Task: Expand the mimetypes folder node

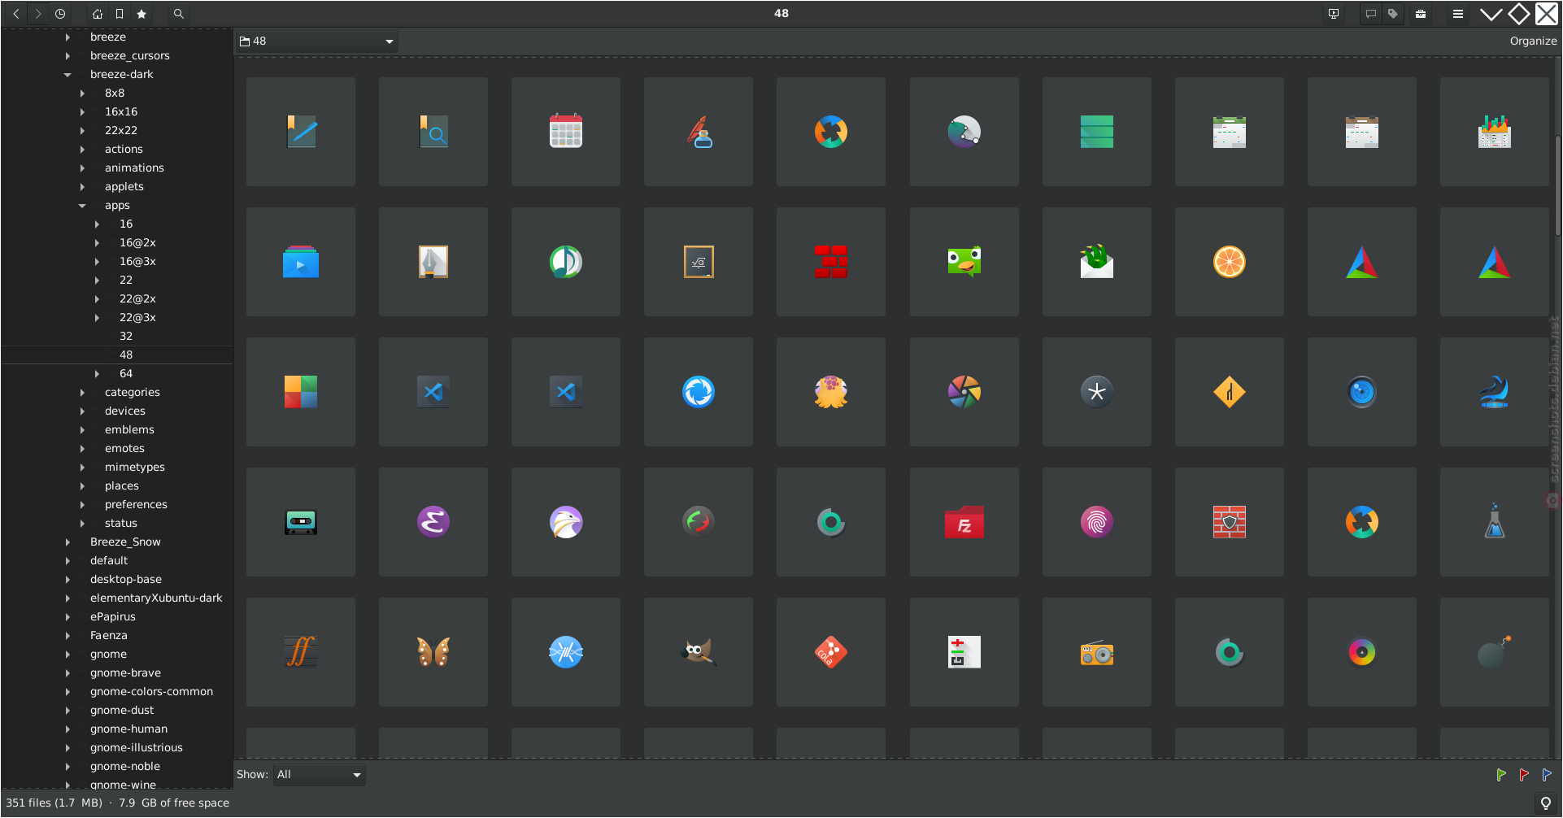Action: tap(82, 468)
